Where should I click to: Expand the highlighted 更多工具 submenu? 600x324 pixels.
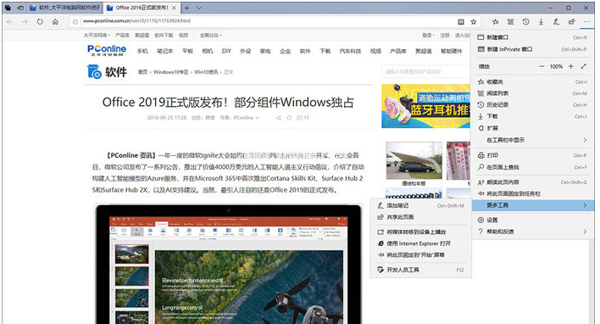click(x=532, y=205)
